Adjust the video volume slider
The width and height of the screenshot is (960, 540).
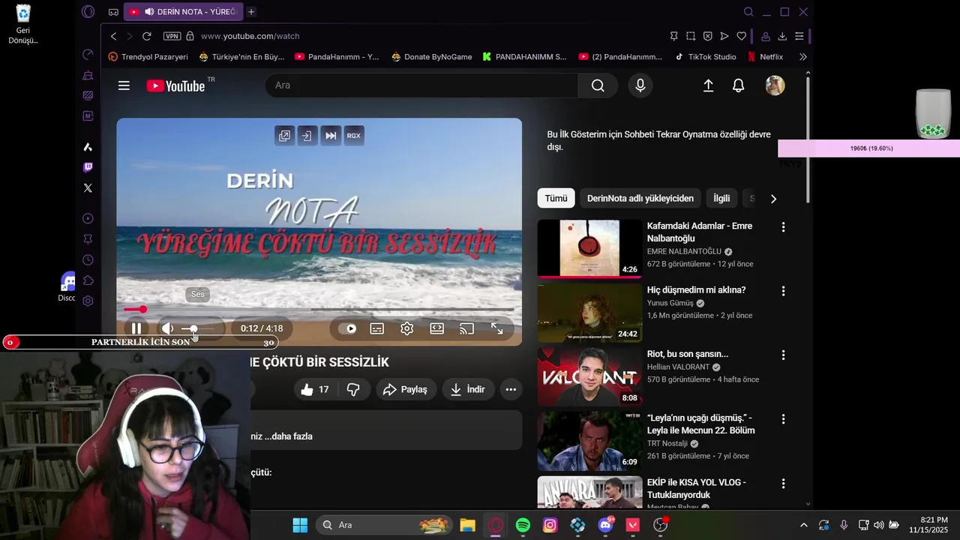[198, 328]
